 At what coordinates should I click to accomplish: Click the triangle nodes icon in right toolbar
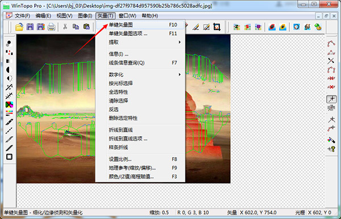(331, 53)
